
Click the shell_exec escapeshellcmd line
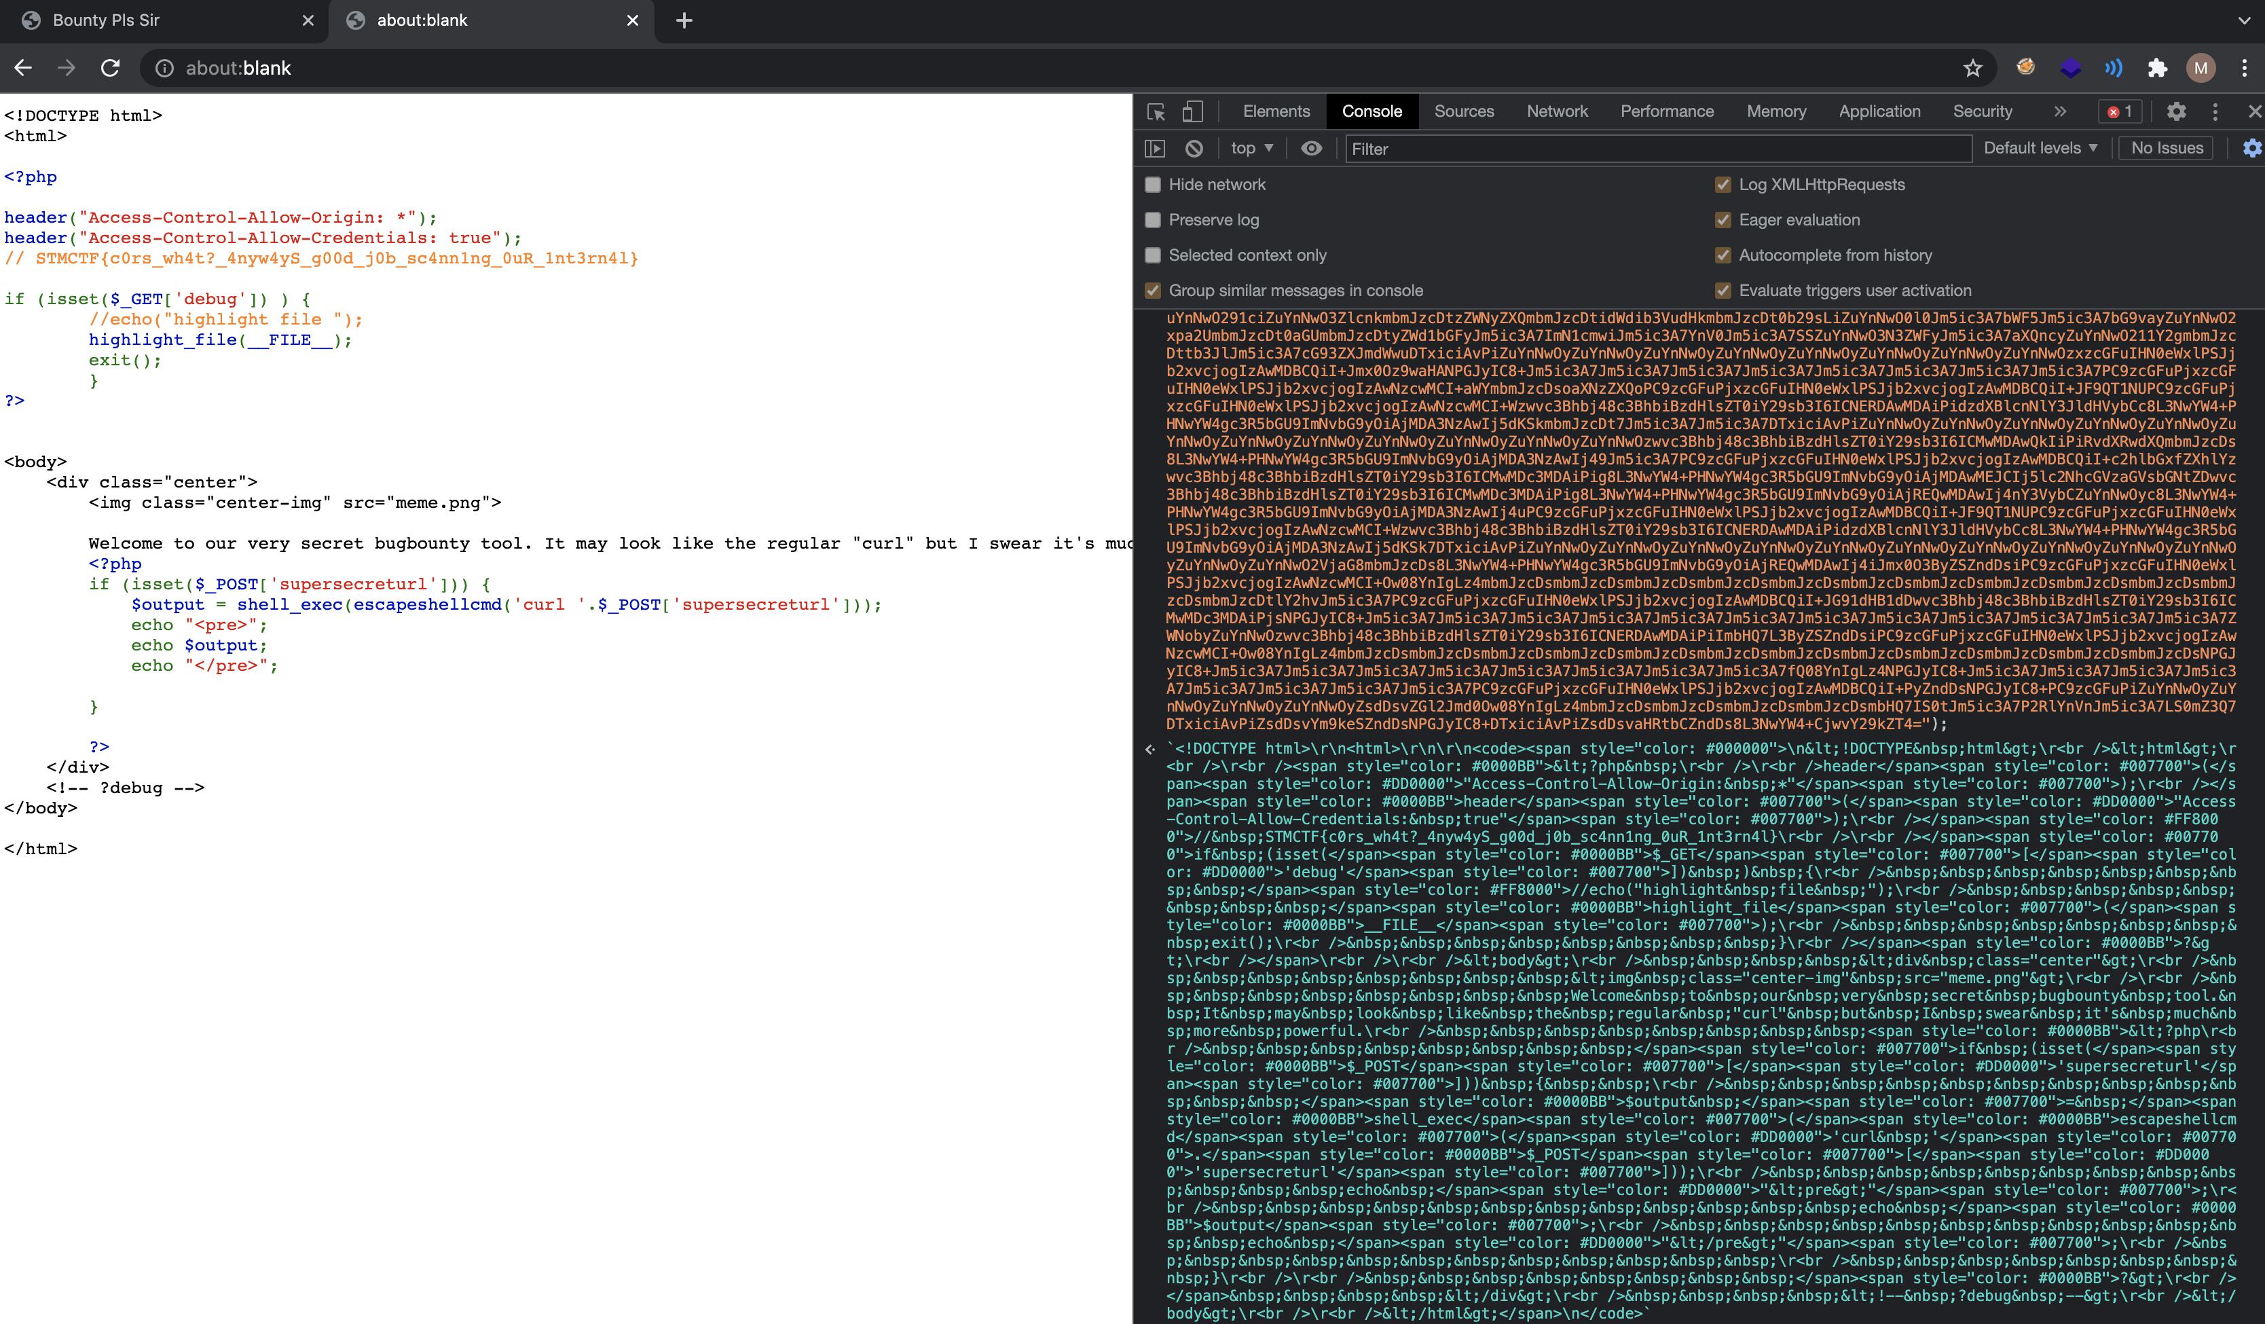click(506, 605)
